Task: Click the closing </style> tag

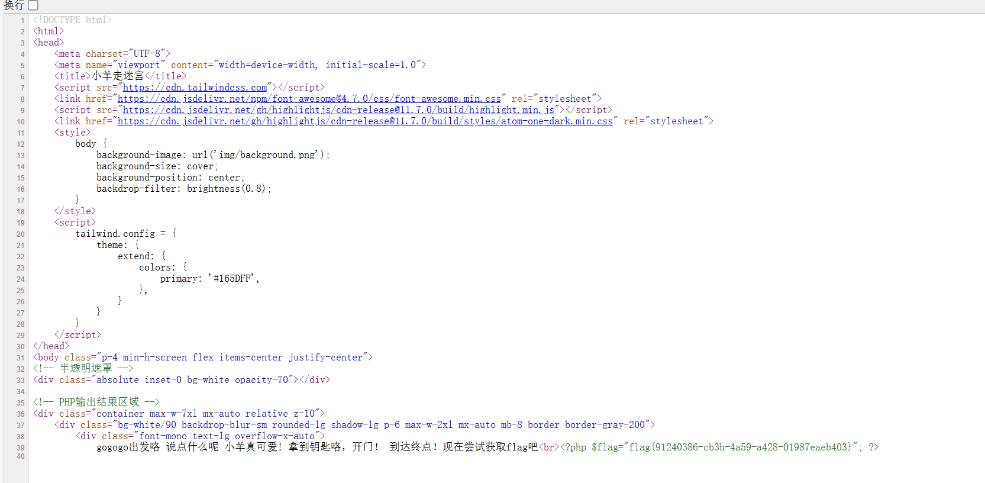Action: coord(75,211)
